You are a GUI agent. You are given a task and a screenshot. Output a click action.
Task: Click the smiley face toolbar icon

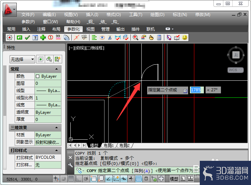184,38
